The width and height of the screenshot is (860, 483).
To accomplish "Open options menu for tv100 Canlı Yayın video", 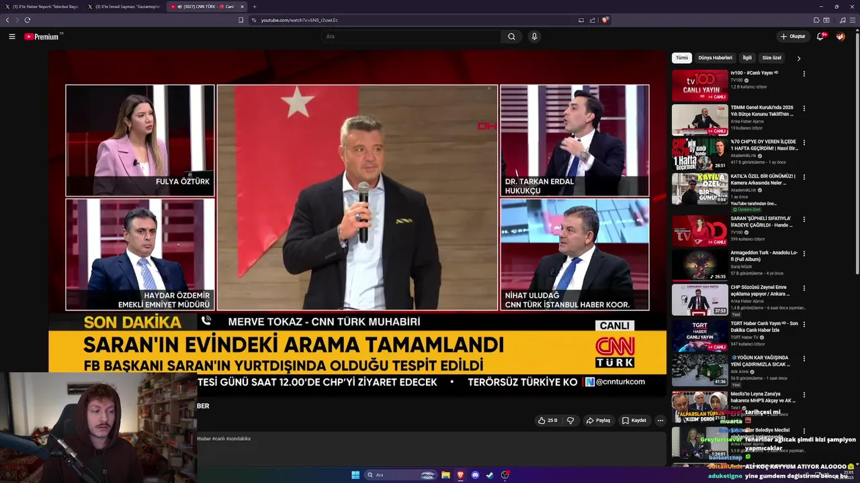I will (x=804, y=73).
